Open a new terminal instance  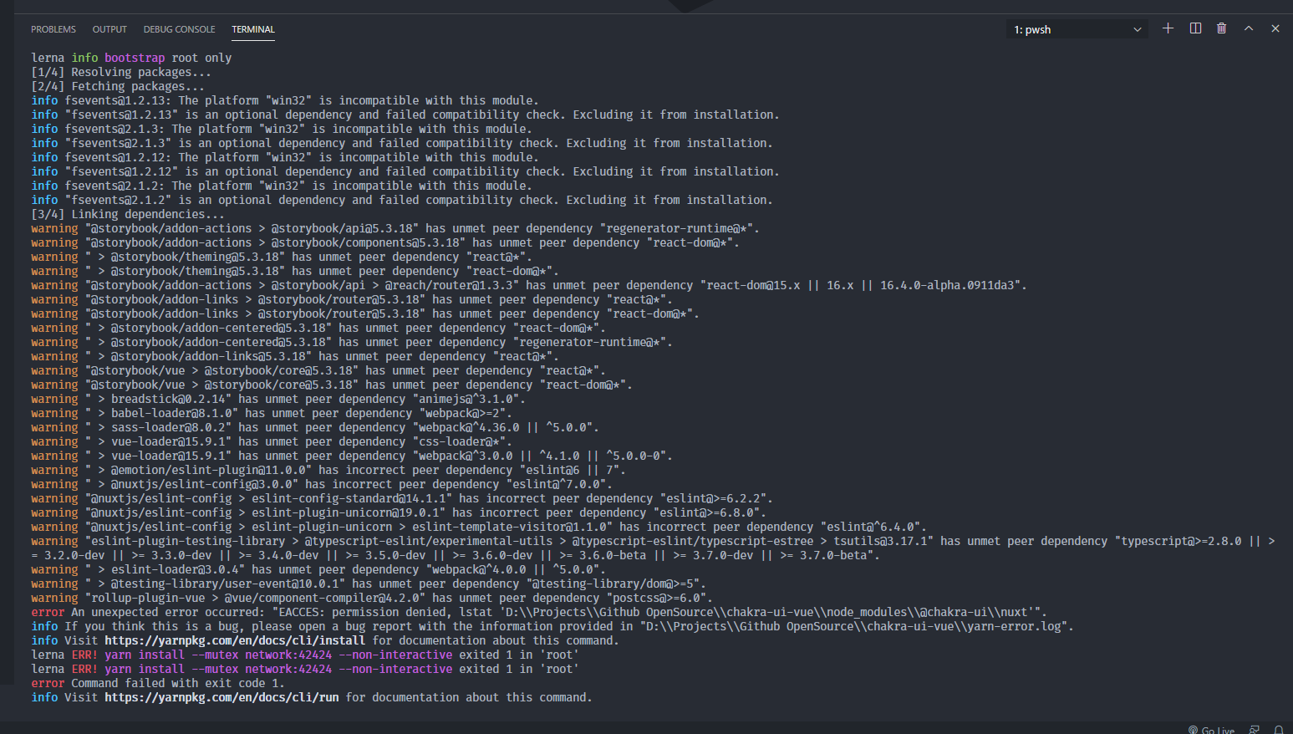pos(1168,28)
